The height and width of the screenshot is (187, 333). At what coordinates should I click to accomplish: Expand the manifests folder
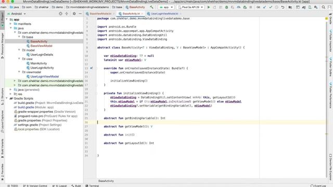coord(11,24)
